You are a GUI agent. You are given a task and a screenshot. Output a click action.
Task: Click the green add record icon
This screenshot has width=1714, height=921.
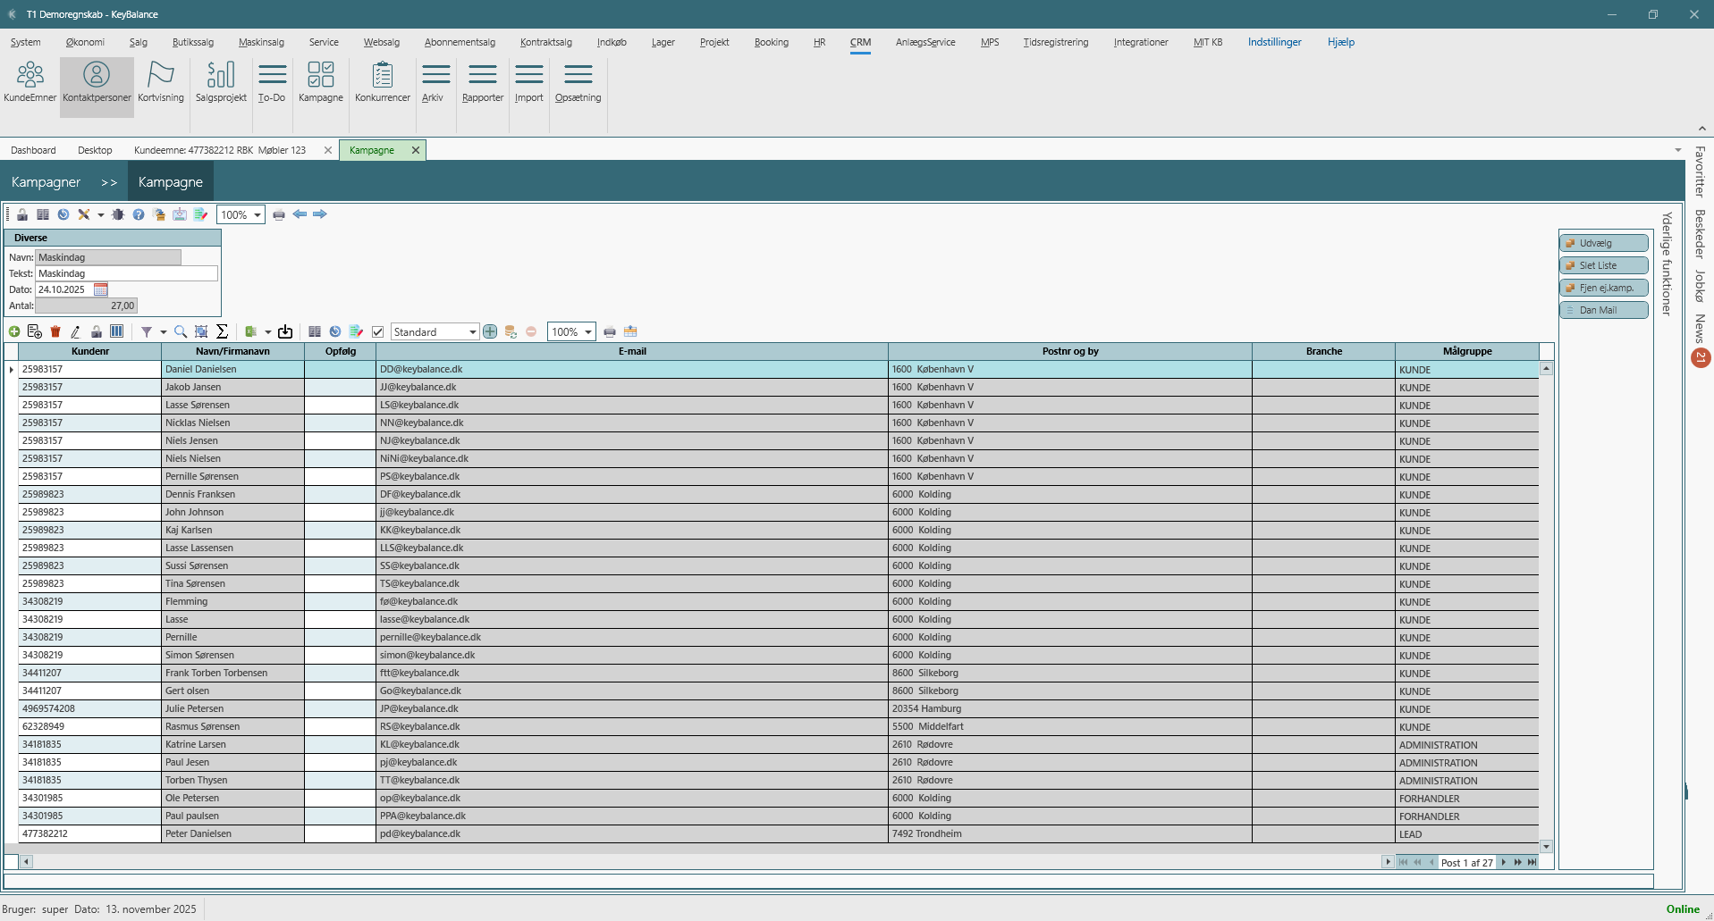tap(14, 331)
